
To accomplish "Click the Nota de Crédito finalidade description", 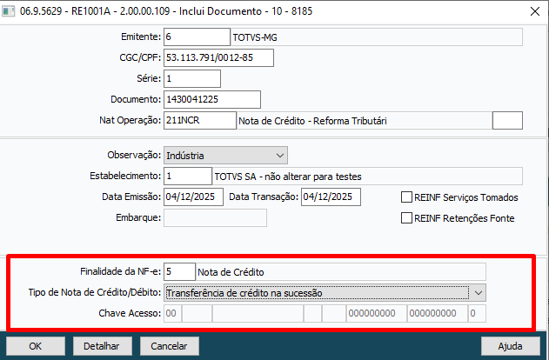I will pos(231,272).
